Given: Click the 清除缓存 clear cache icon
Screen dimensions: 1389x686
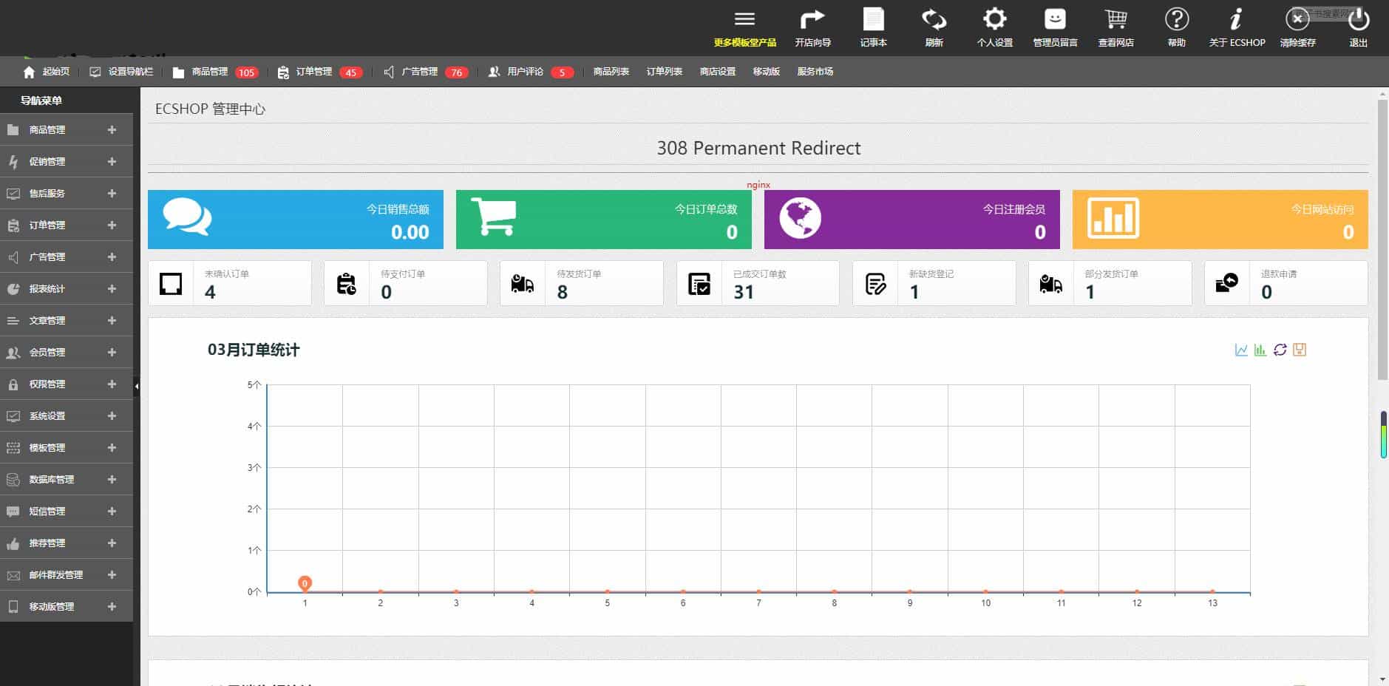Looking at the screenshot, I should (x=1297, y=19).
